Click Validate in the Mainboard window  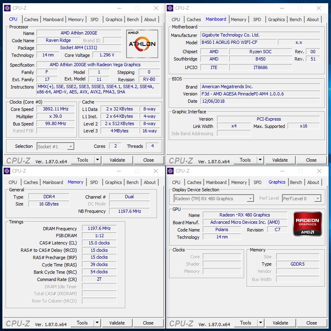[x=280, y=160]
